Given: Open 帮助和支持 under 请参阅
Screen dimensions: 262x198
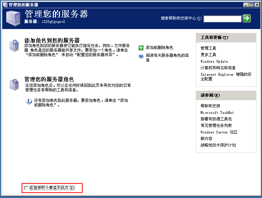Looking at the screenshot, I should click(x=210, y=106).
